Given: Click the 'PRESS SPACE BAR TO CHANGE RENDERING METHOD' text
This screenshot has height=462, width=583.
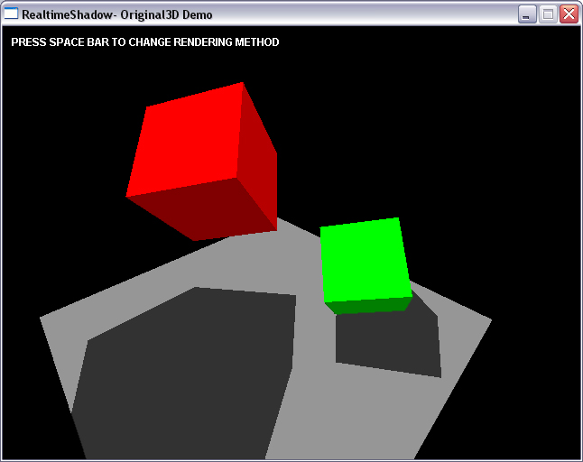Looking at the screenshot, I should 145,42.
